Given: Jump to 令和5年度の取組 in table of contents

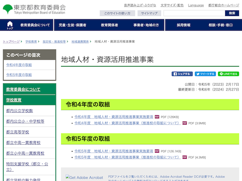Looking at the screenshot, I should [19, 74].
